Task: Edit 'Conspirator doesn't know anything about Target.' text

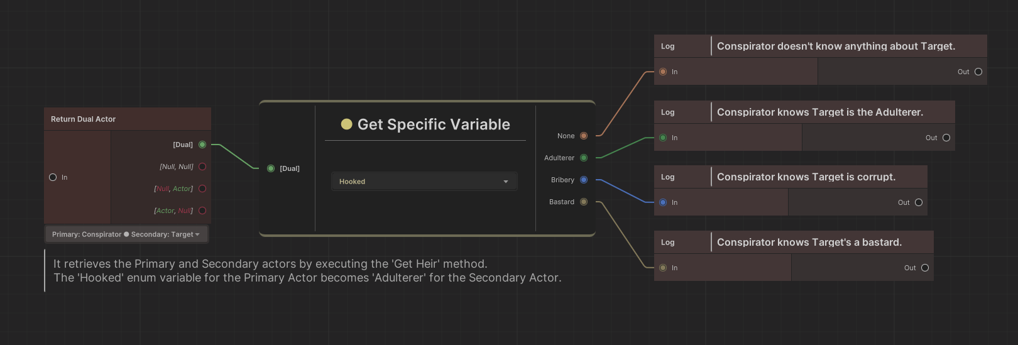Action: pos(836,46)
